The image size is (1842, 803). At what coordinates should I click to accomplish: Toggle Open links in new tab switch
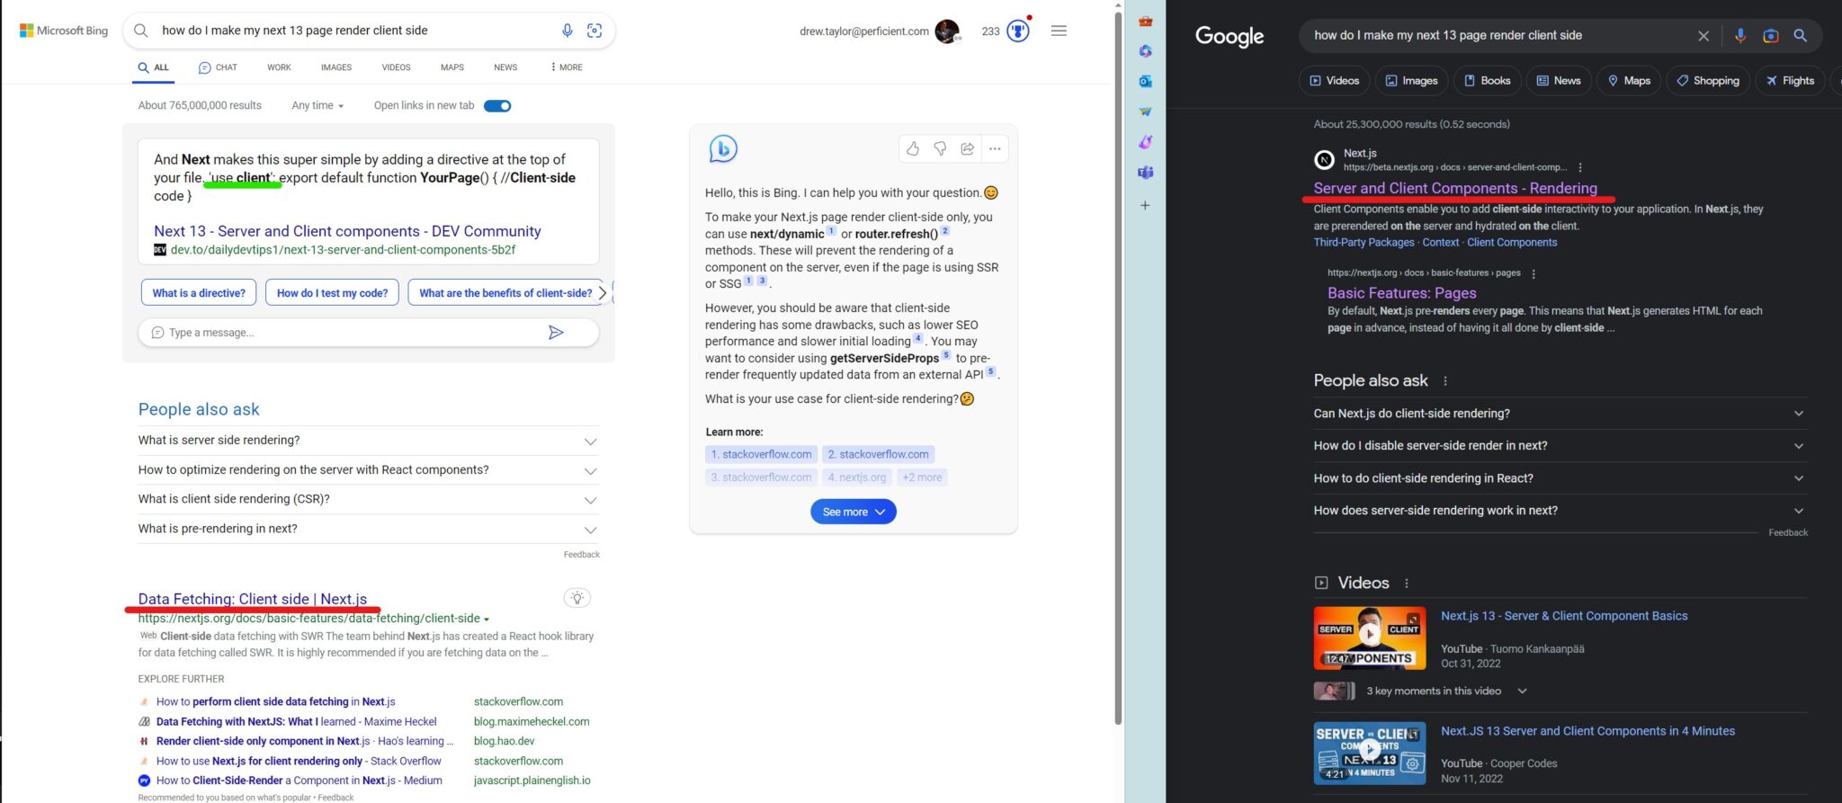(497, 106)
